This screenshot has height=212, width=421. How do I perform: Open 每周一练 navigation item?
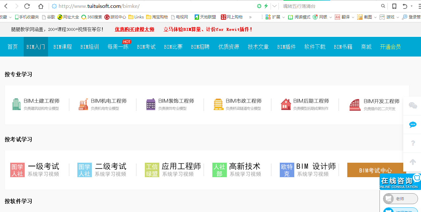coord(118,47)
